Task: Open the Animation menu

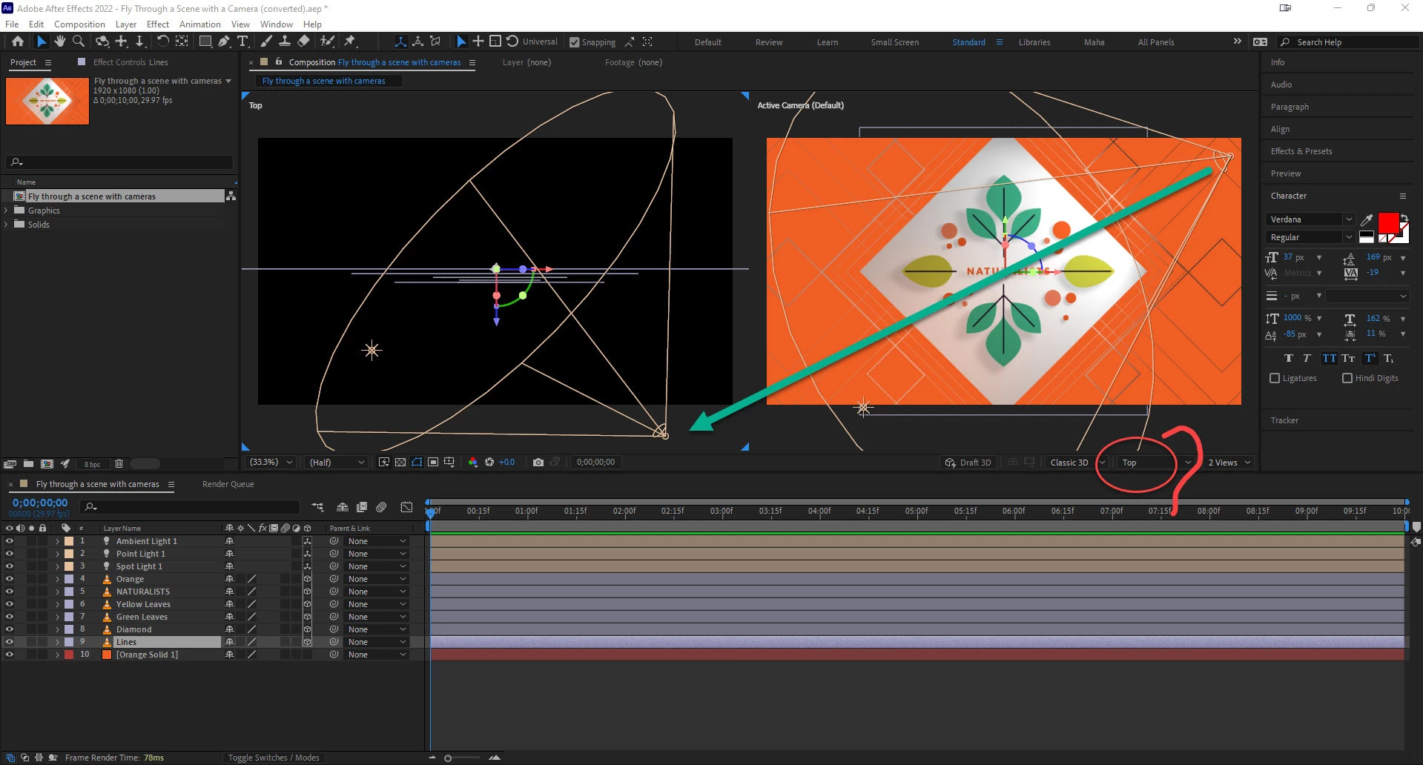Action: click(x=200, y=24)
